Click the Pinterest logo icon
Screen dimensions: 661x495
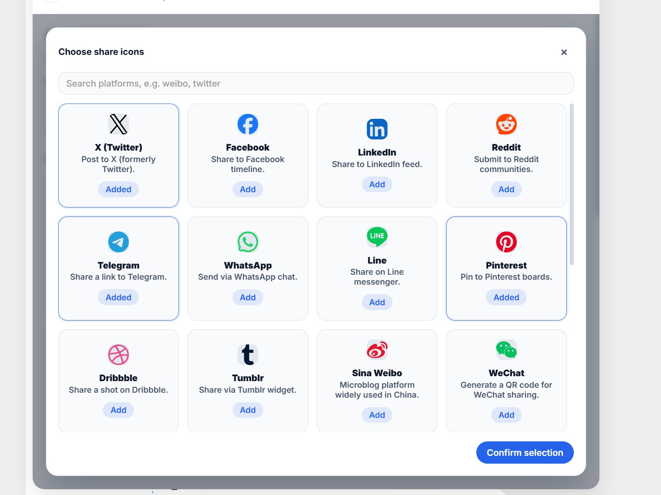506,243
